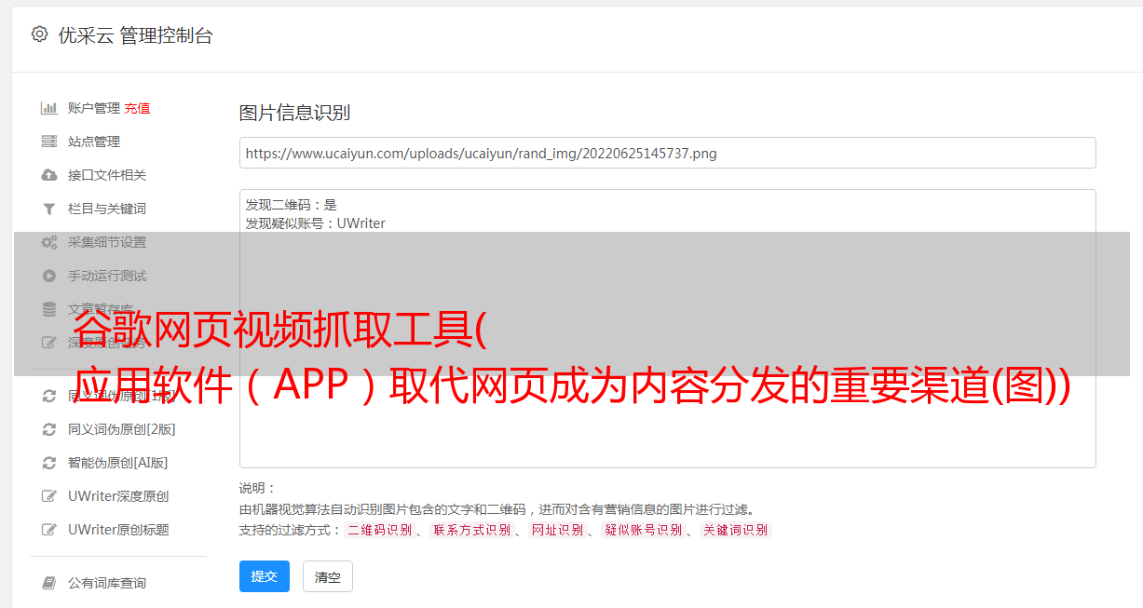
Task: Open 公有词库查询 in the sidebar
Action: click(107, 583)
